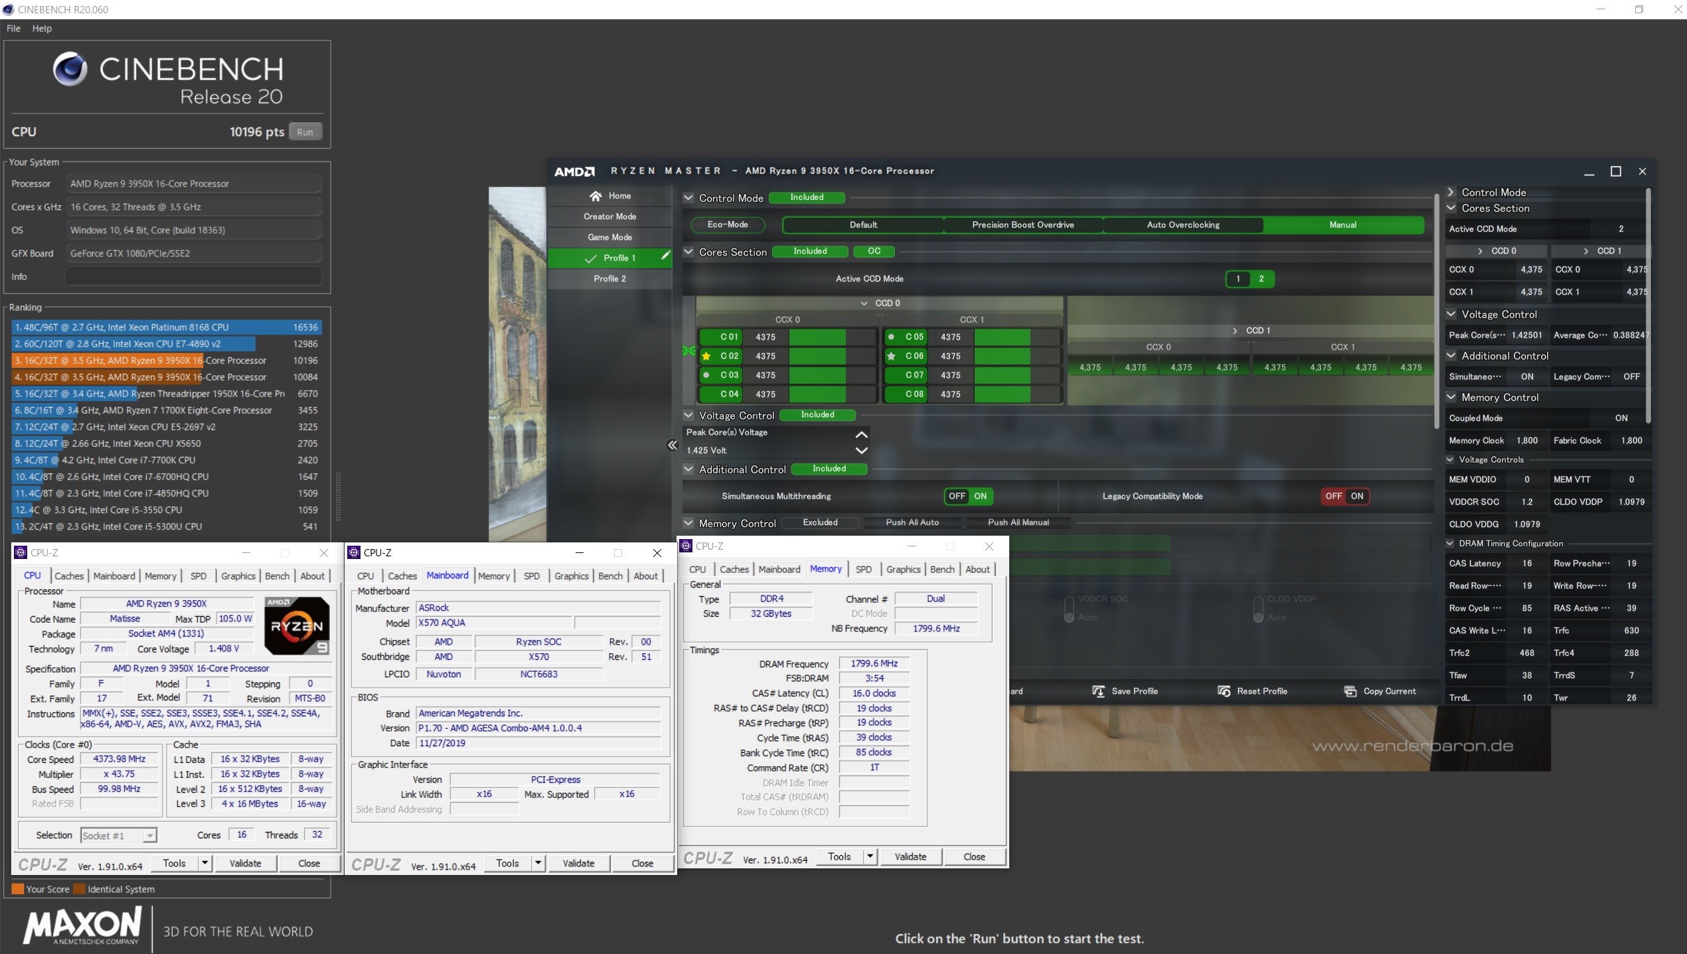This screenshot has height=954, width=1687.
Task: Click the Reset Profile icon
Action: pyautogui.click(x=1224, y=691)
